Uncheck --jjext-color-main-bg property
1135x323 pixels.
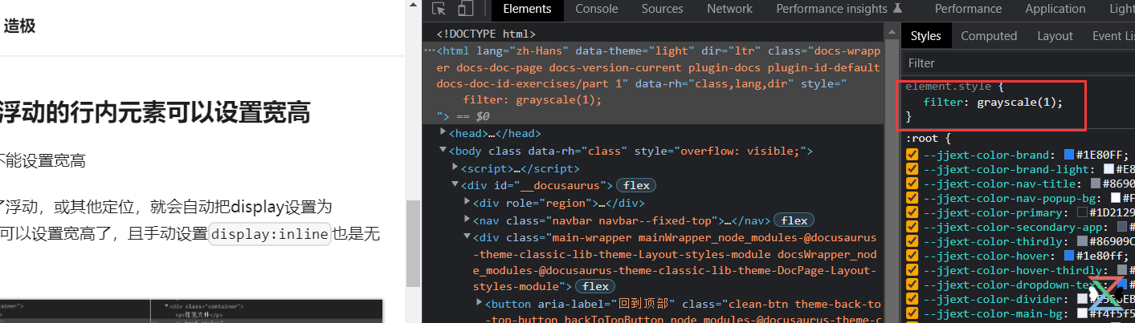point(912,314)
